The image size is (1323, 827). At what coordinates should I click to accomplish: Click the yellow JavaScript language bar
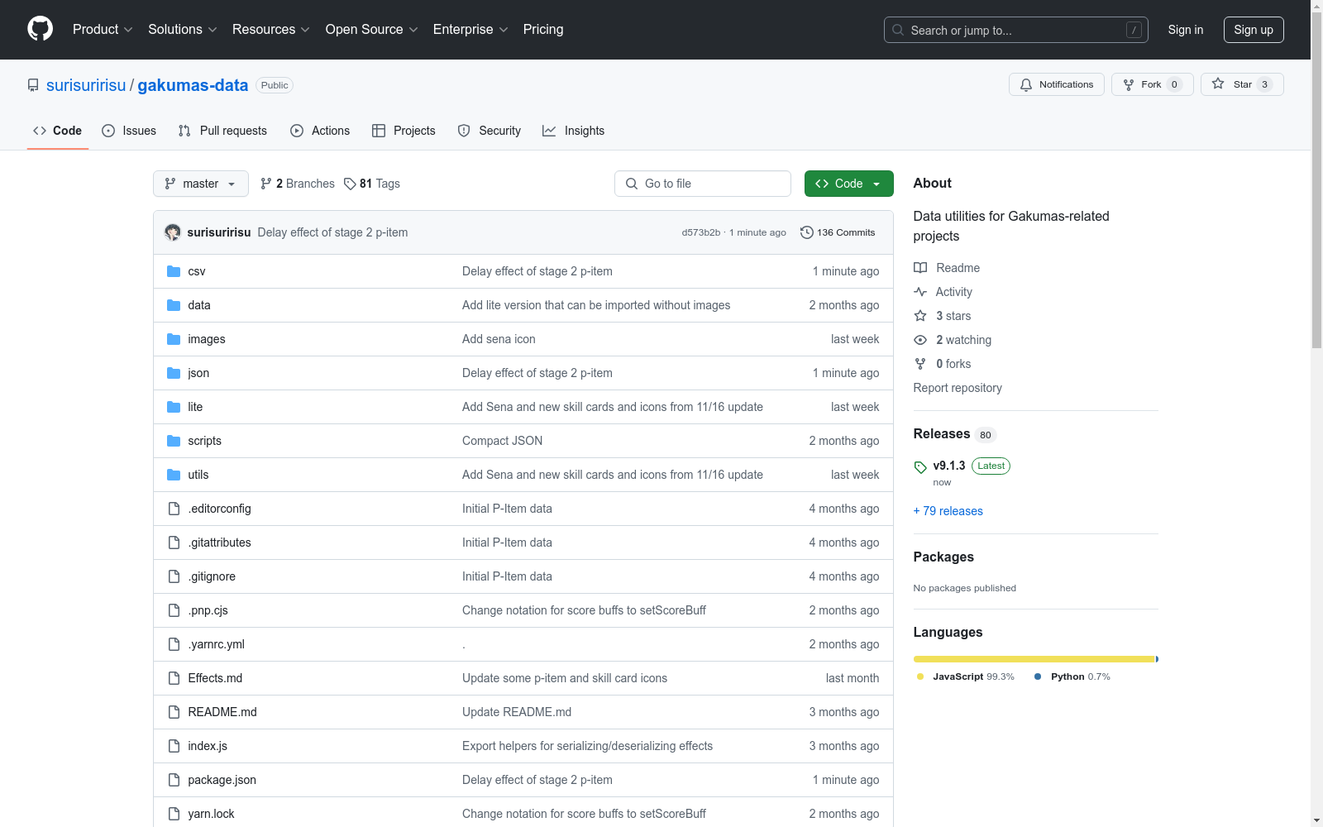[1034, 659]
